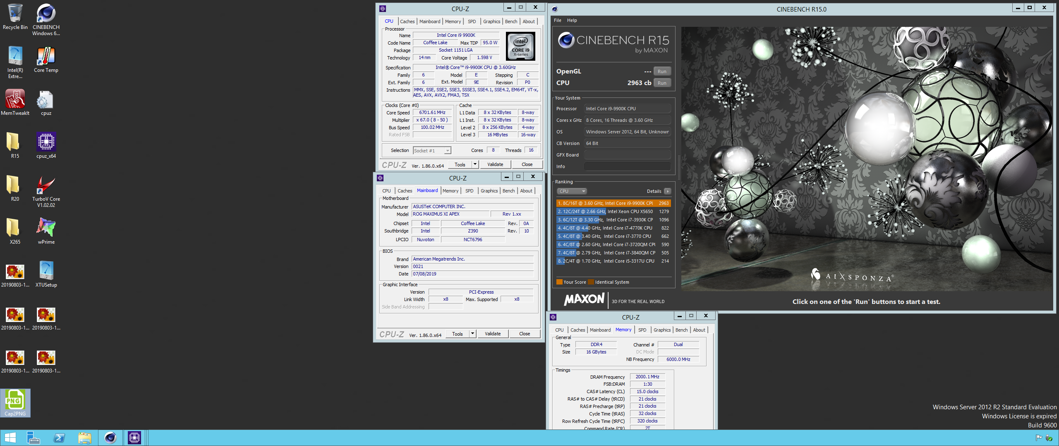Screen dimensions: 1059x446
Task: Open Graphics tab in Mainboard CPU-Z window
Action: [489, 191]
